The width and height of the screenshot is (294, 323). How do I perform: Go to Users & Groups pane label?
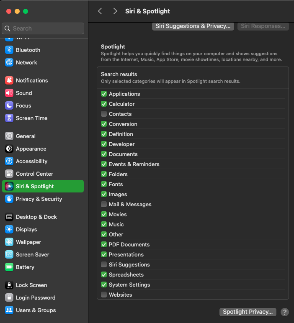[x=36, y=310]
